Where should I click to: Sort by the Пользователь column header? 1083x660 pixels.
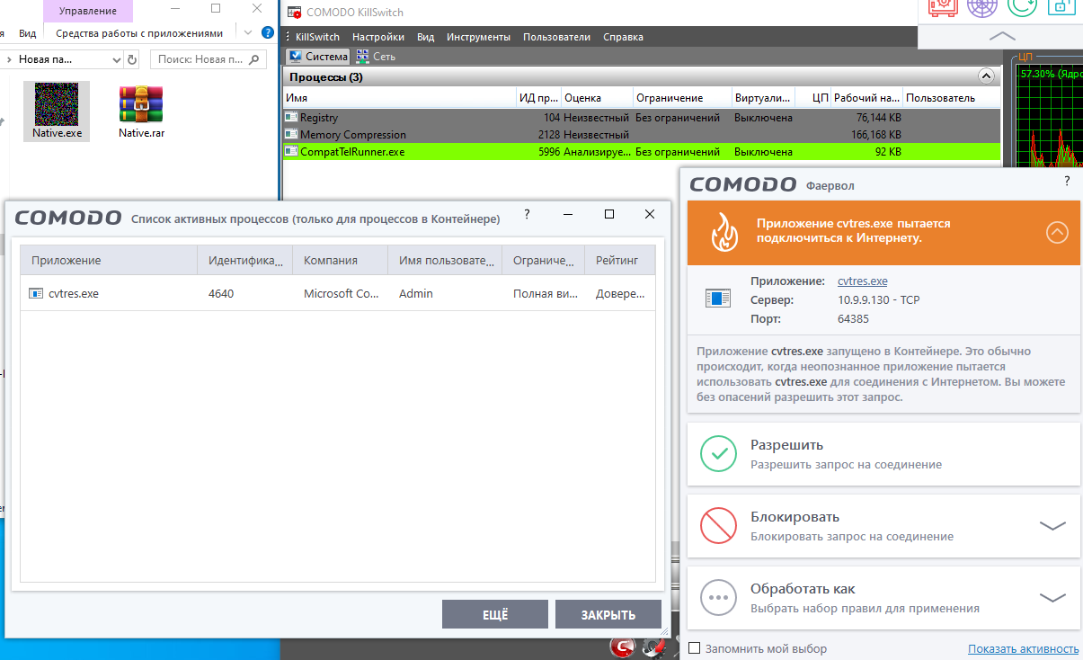point(951,97)
